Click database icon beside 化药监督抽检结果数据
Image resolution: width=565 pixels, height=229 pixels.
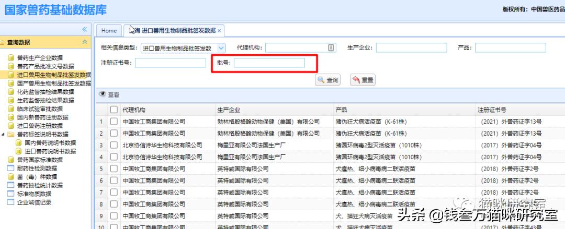click(11, 92)
